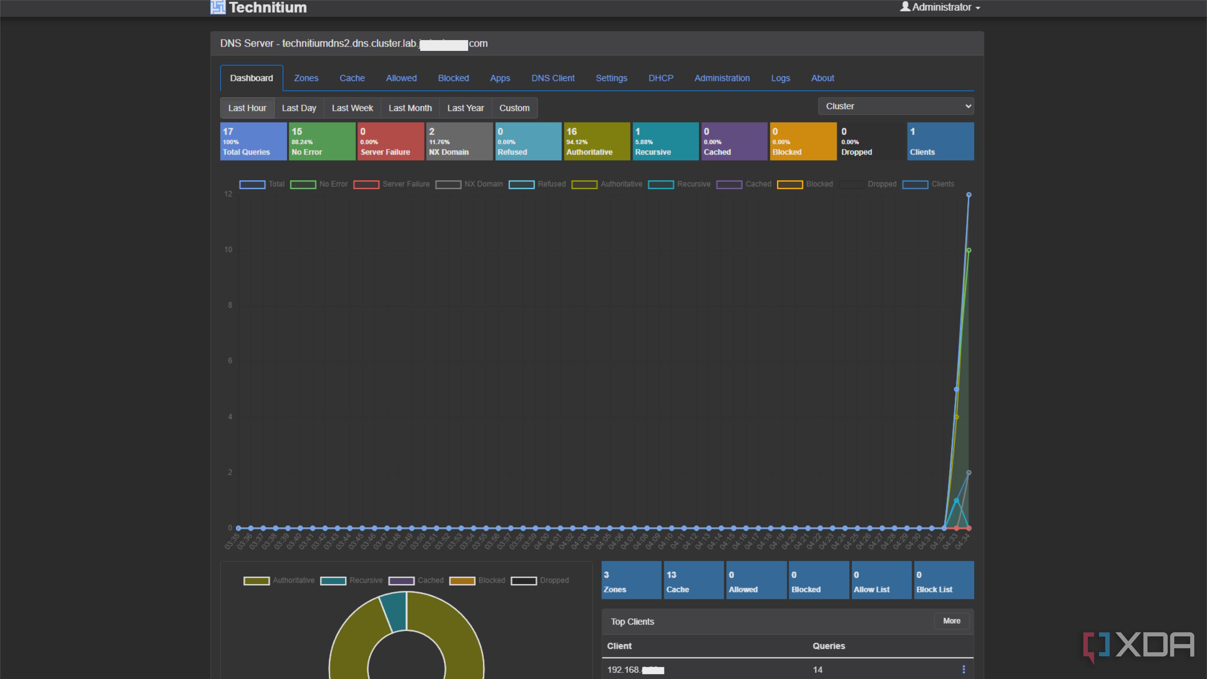This screenshot has width=1207, height=679.
Task: Select the Last Hour time range
Action: pyautogui.click(x=247, y=108)
